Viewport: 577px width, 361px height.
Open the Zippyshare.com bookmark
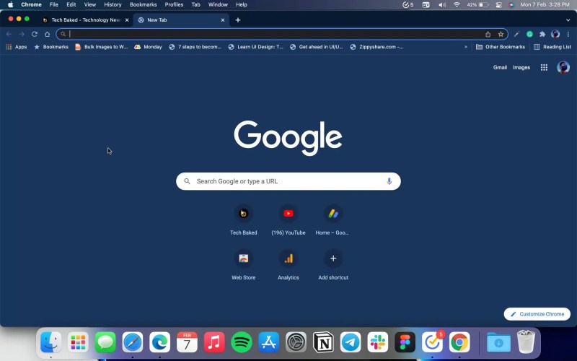pos(376,47)
